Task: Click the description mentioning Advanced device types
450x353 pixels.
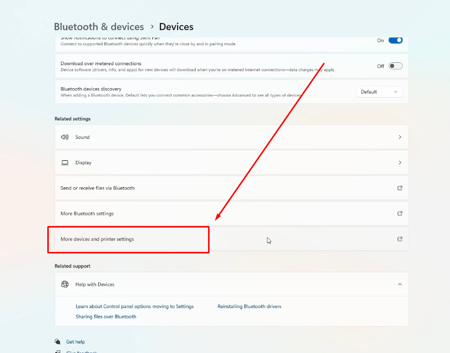Action: point(181,95)
